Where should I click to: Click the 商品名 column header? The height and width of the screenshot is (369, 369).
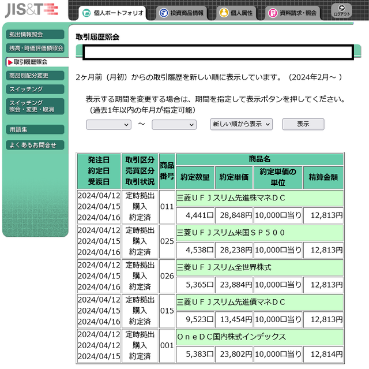pos(259,159)
